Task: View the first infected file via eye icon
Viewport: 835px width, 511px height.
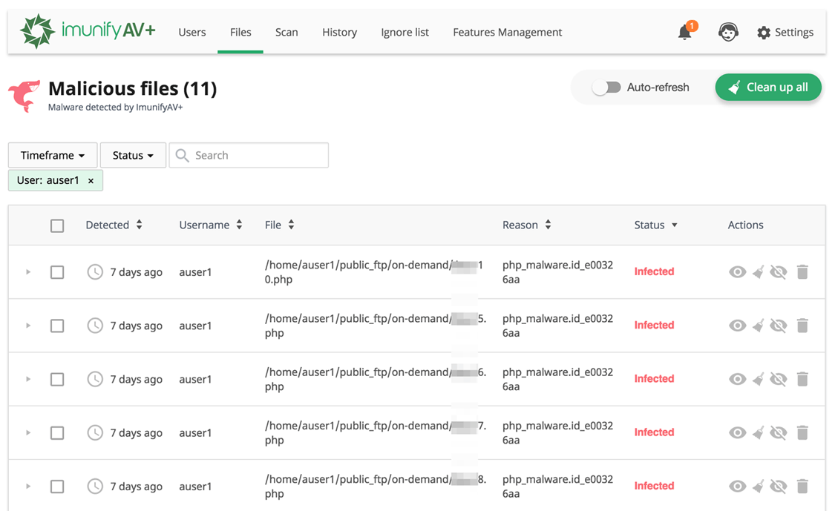Action: 737,272
